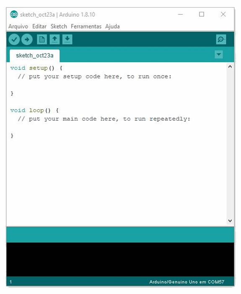Image resolution: width=241 pixels, height=294 pixels.
Task: Click Arduino/Genuino Uno em COM57 status text
Action: (x=187, y=282)
